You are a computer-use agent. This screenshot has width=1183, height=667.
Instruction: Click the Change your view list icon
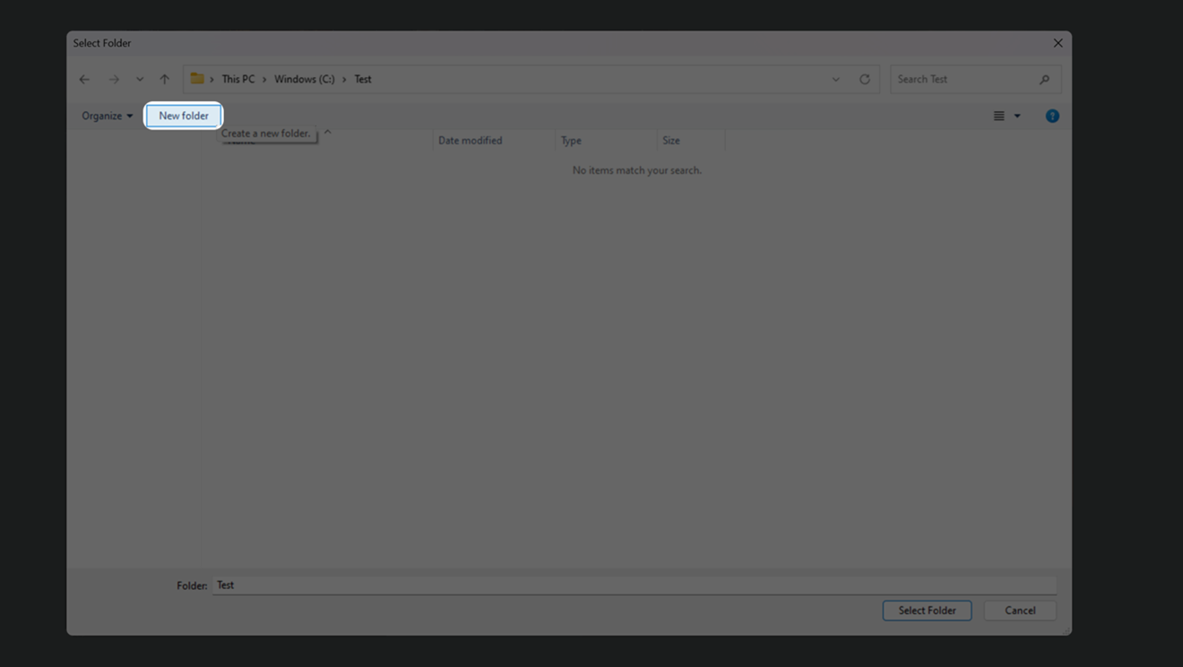click(998, 116)
